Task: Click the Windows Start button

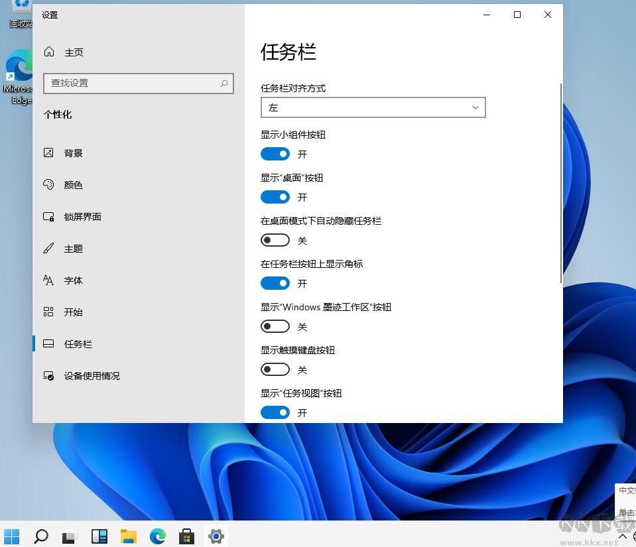Action: (x=12, y=536)
